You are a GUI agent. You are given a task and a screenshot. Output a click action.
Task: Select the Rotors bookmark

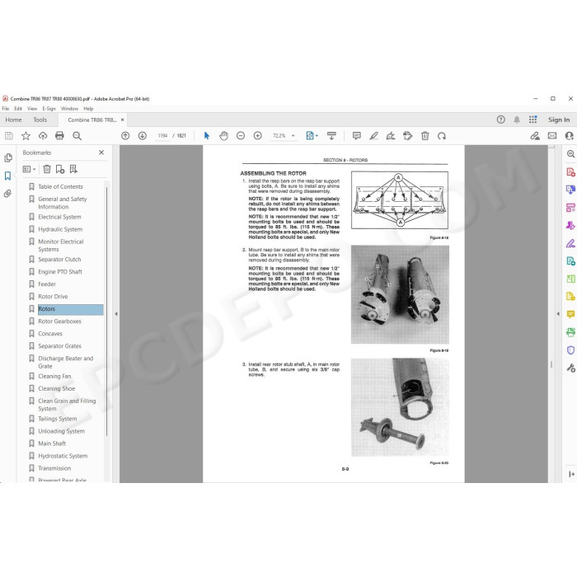coord(70,309)
